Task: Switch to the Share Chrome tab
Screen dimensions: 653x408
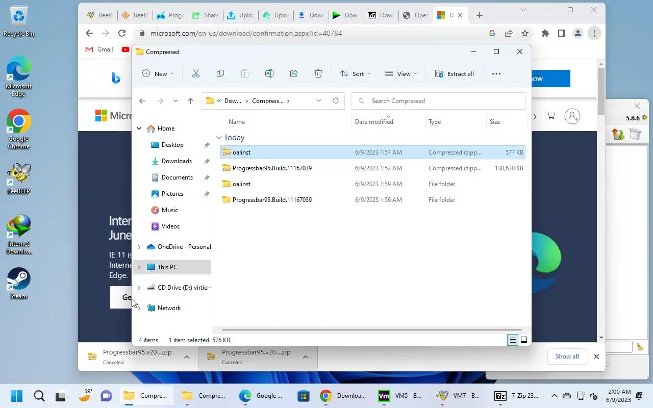Action: tap(205, 15)
